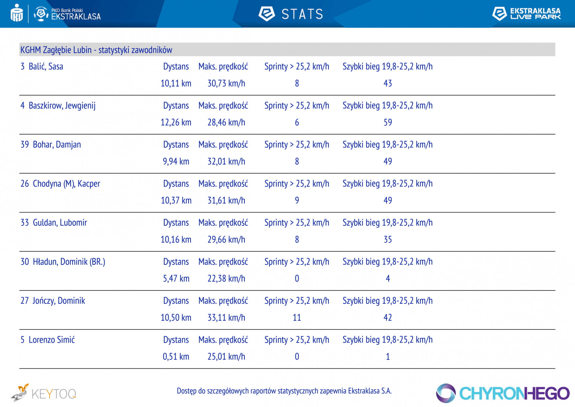
Task: Click the Ekstraklasa Live Park logo
Action: pos(526,14)
